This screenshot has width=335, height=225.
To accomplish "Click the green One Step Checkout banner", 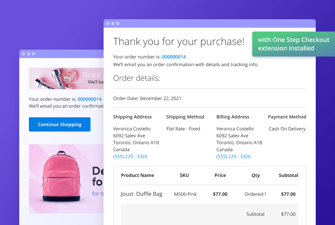I will click(293, 43).
